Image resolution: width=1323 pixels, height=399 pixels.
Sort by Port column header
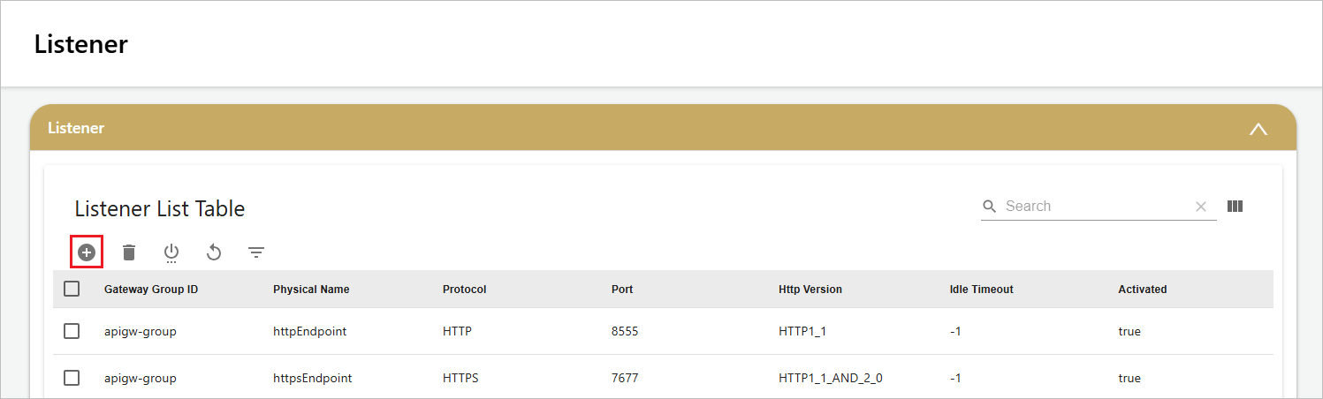[622, 290]
